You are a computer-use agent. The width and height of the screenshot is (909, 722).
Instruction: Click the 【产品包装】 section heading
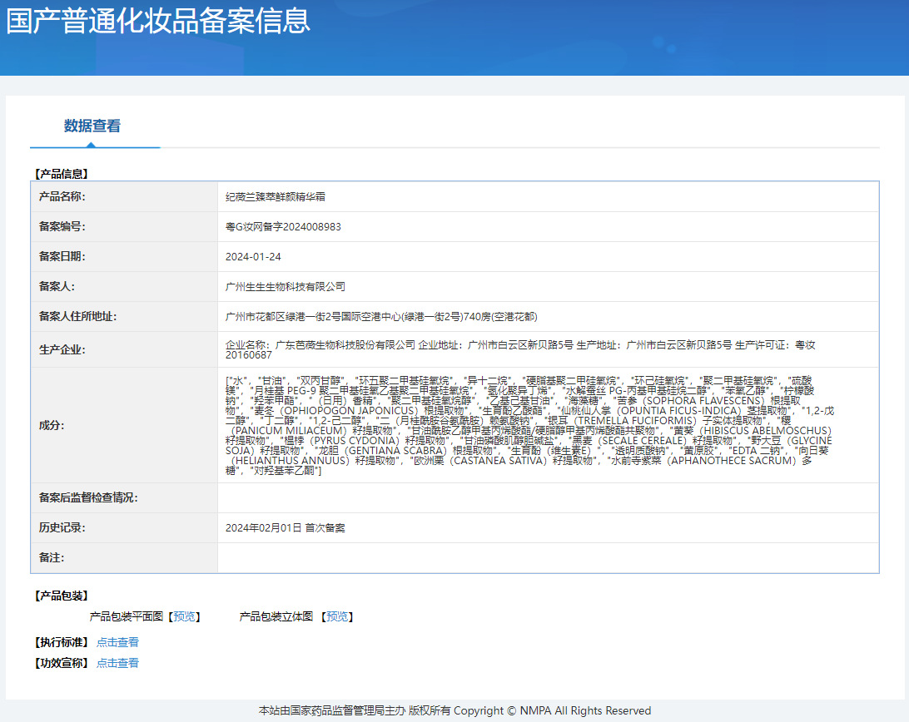coord(61,596)
